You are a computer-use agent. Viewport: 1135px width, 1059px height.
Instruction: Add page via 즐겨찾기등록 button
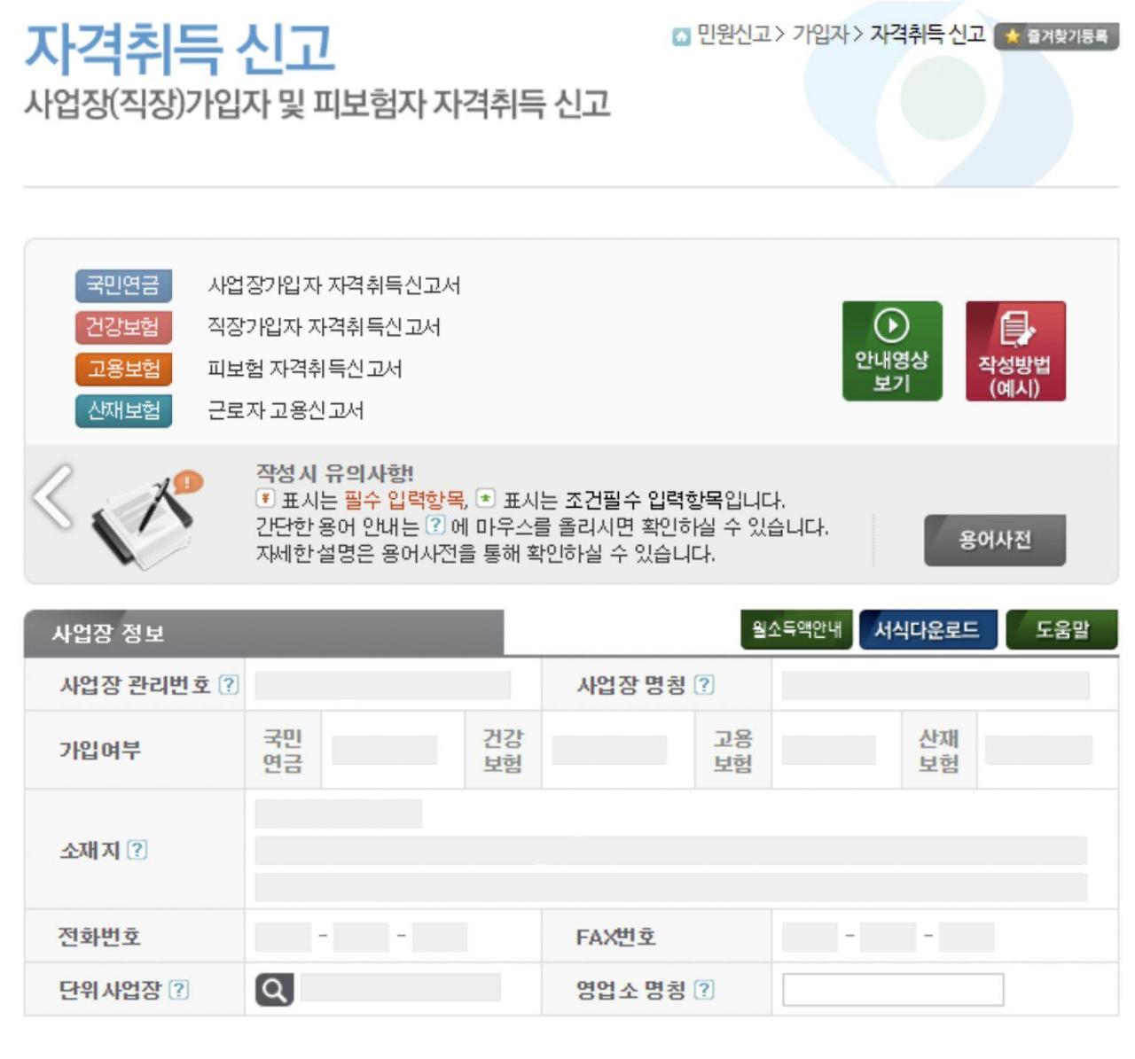coord(1057,36)
